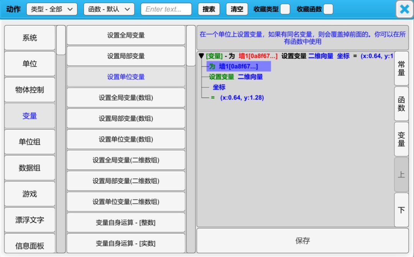
Task: Select the 物体控制 category
Action: (30, 90)
